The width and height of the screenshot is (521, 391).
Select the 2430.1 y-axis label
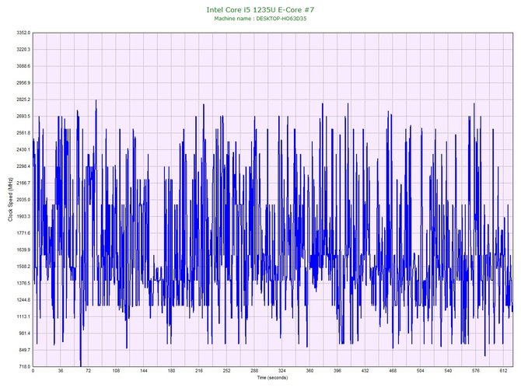pos(23,150)
